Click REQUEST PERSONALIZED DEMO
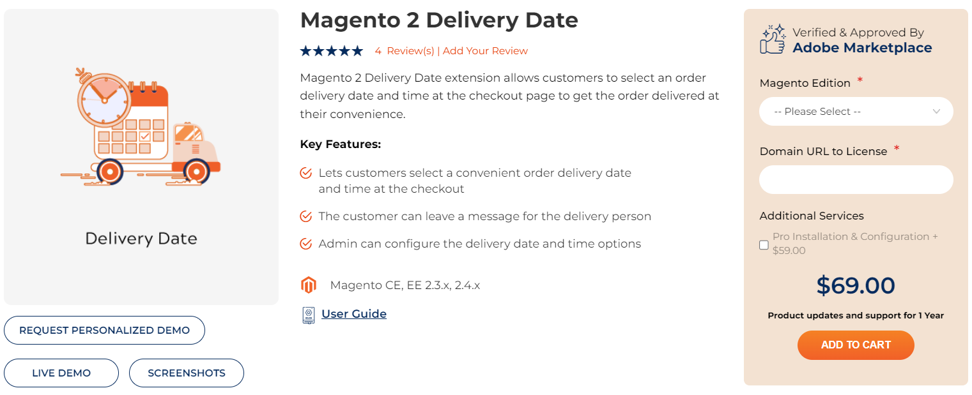 (x=104, y=330)
